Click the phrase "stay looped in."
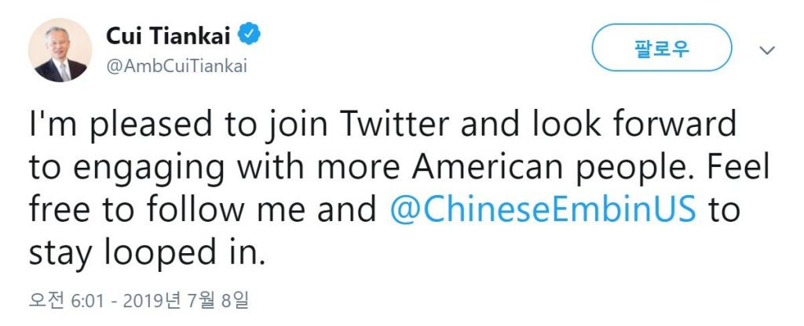Viewport: 804px width, 326px height. click(x=148, y=252)
